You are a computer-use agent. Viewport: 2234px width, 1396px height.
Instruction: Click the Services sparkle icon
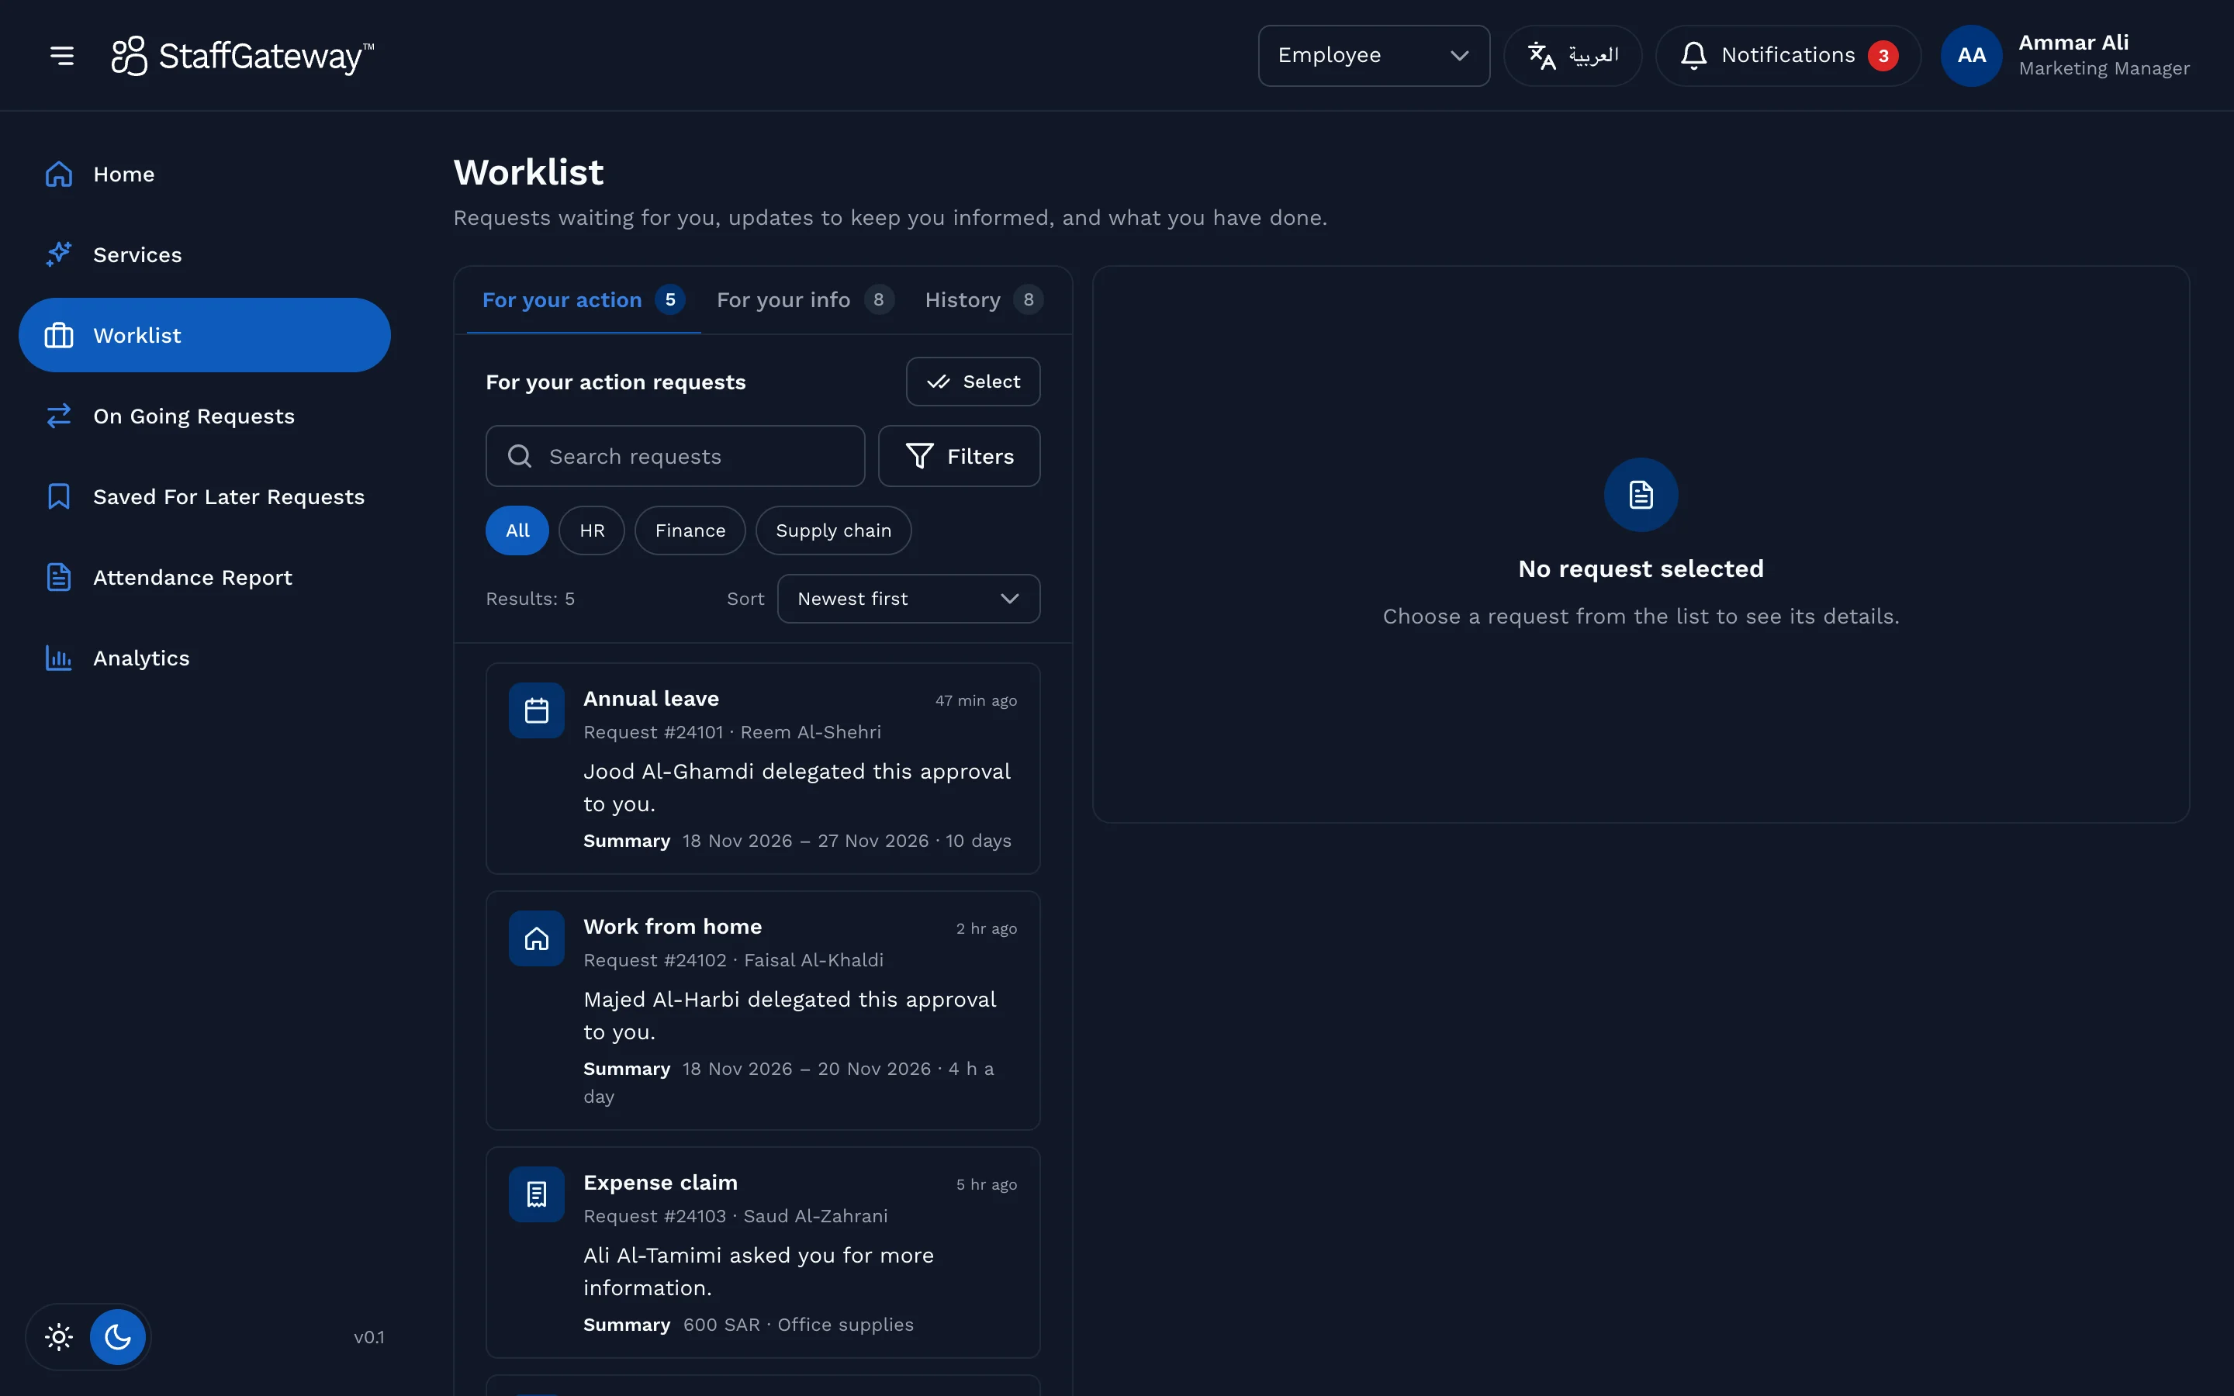tap(59, 255)
